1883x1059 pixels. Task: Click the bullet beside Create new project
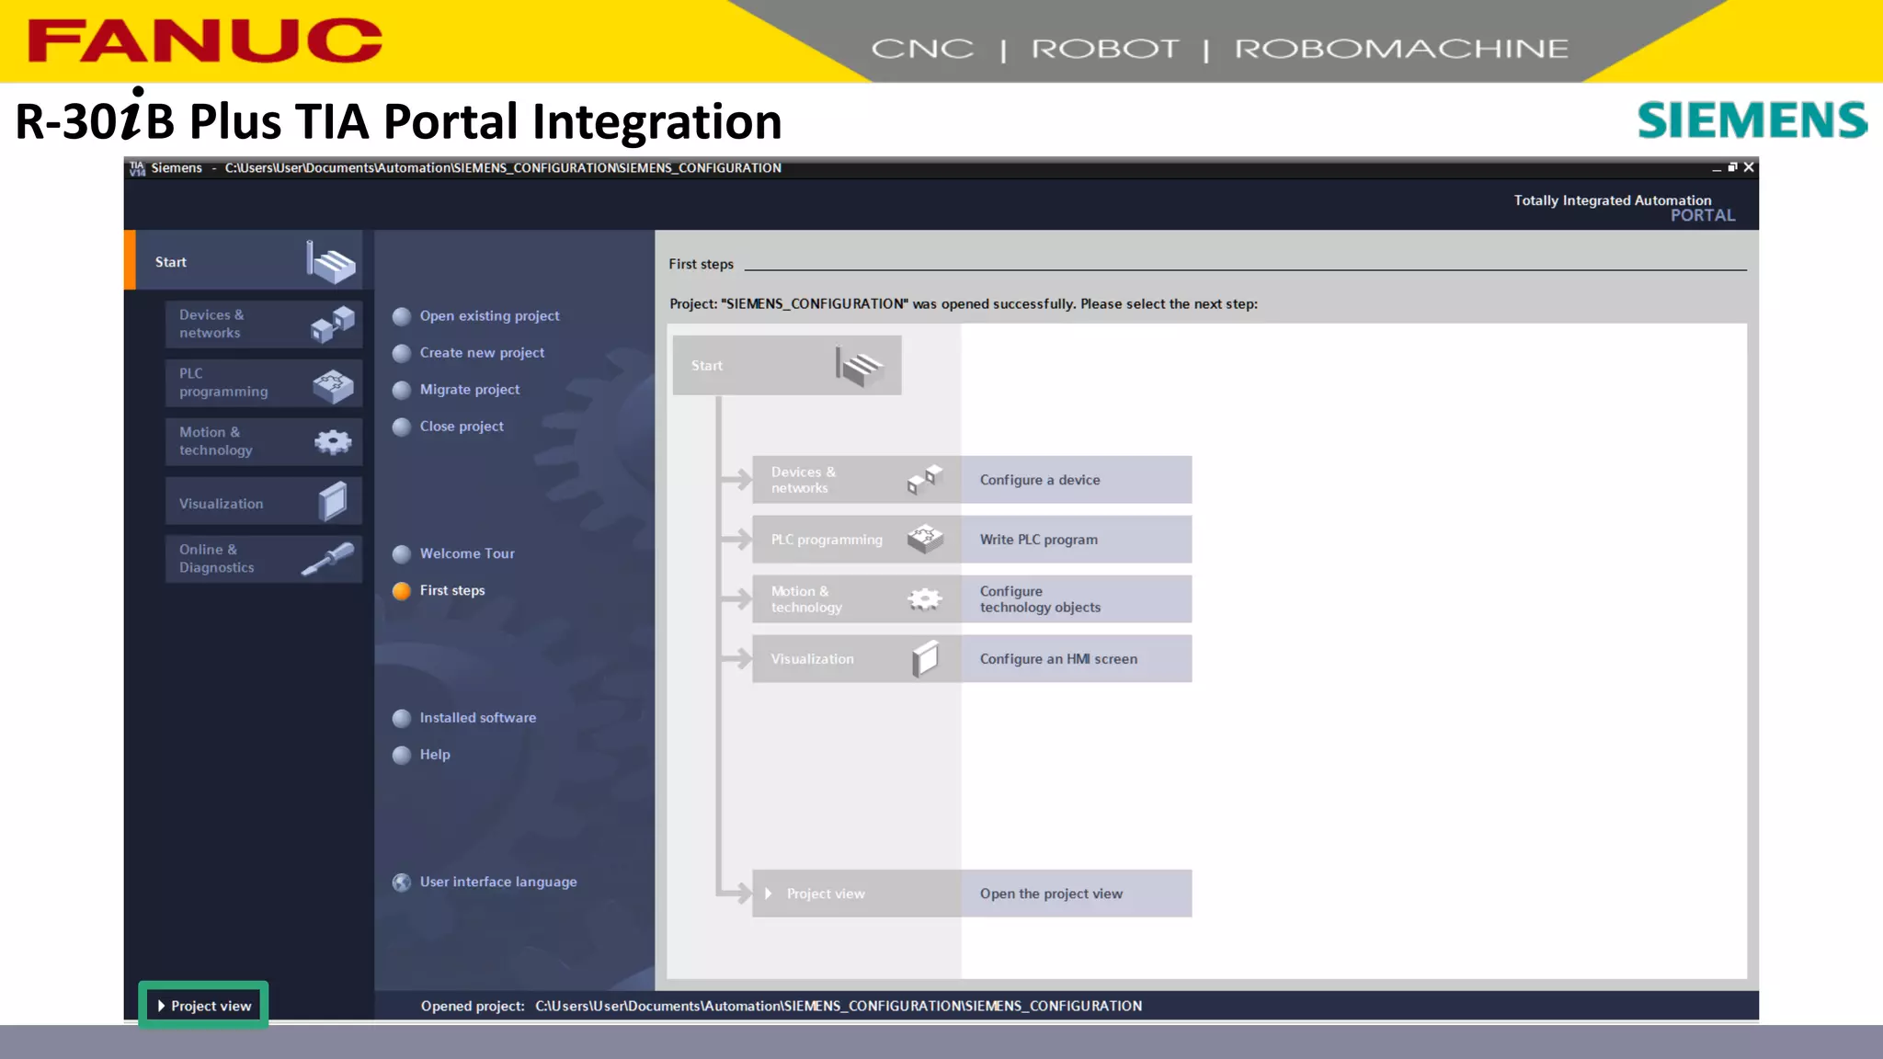[x=402, y=354]
